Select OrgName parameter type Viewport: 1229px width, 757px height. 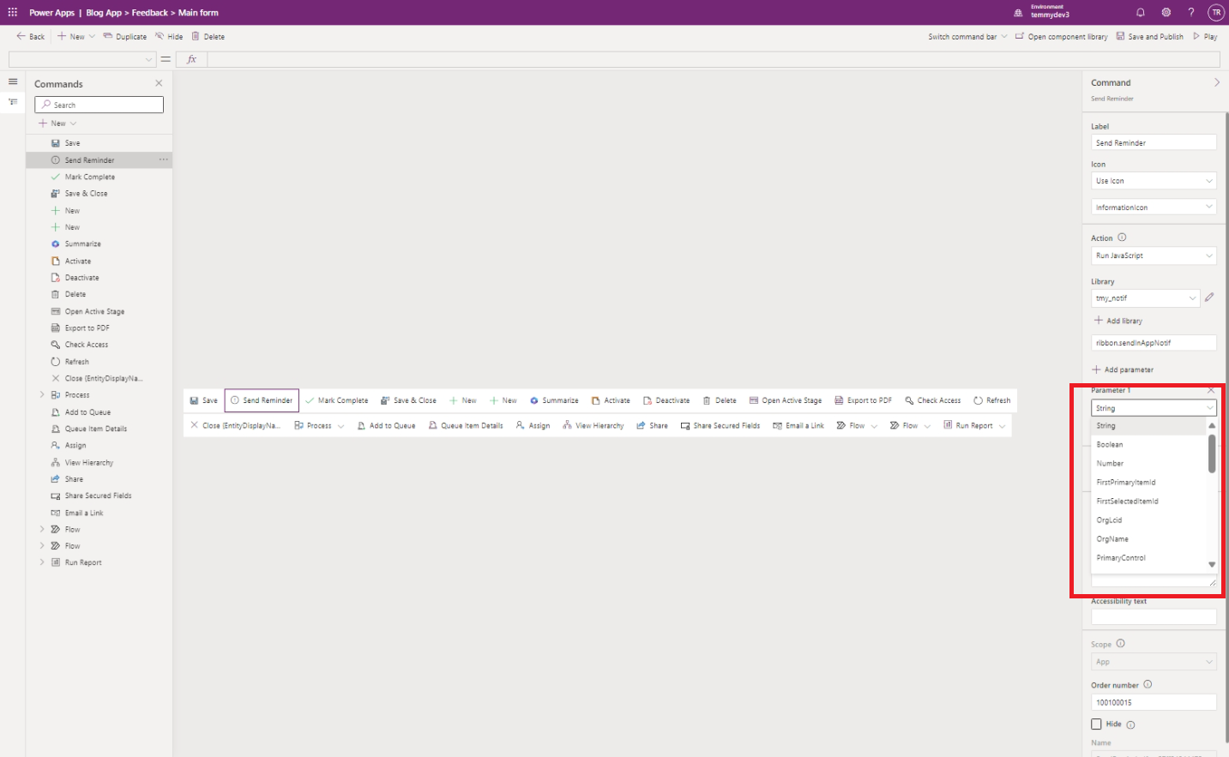(x=1149, y=538)
